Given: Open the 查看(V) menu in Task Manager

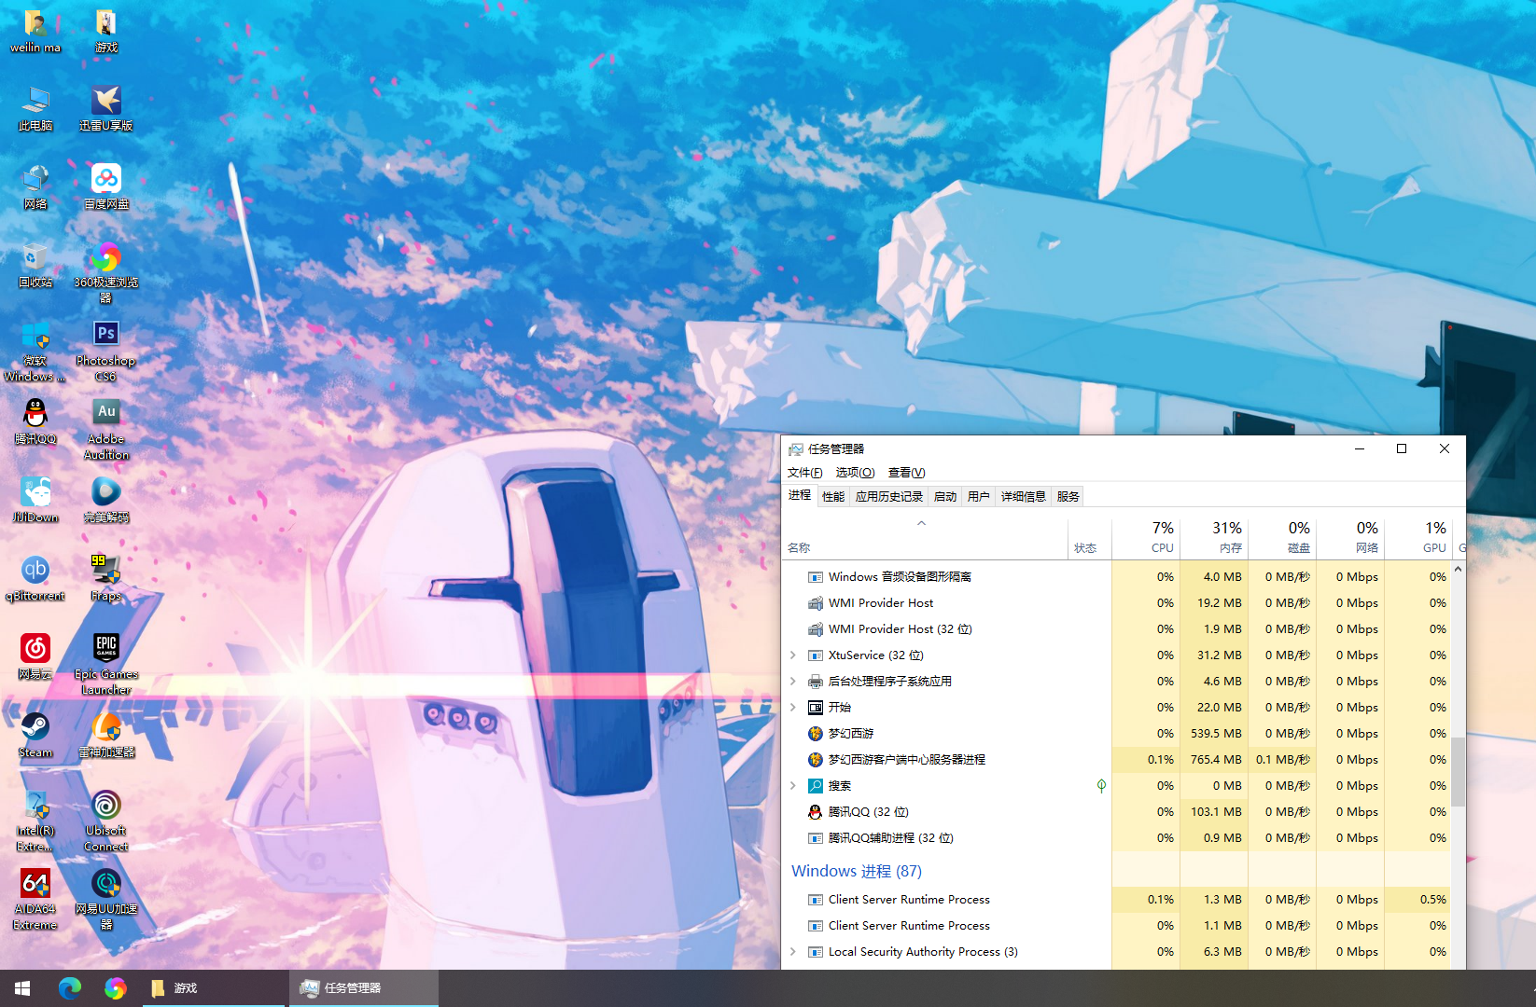Looking at the screenshot, I should click(x=906, y=473).
